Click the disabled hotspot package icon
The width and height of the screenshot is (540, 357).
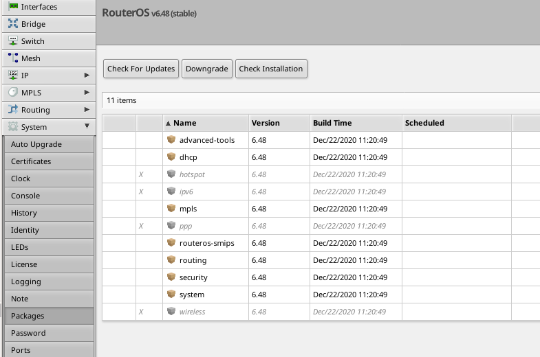171,174
